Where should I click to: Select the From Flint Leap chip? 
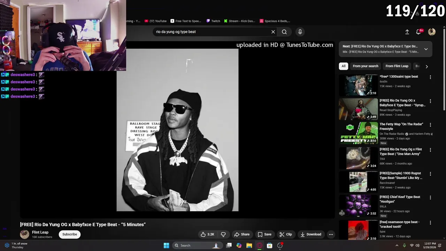point(397,66)
